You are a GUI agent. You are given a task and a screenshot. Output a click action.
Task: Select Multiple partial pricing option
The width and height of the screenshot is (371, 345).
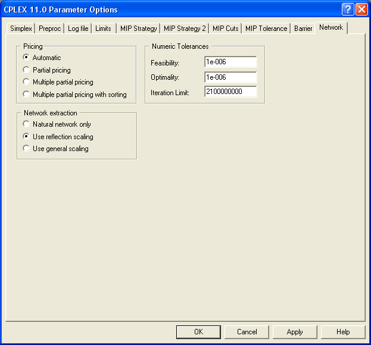[x=26, y=82]
